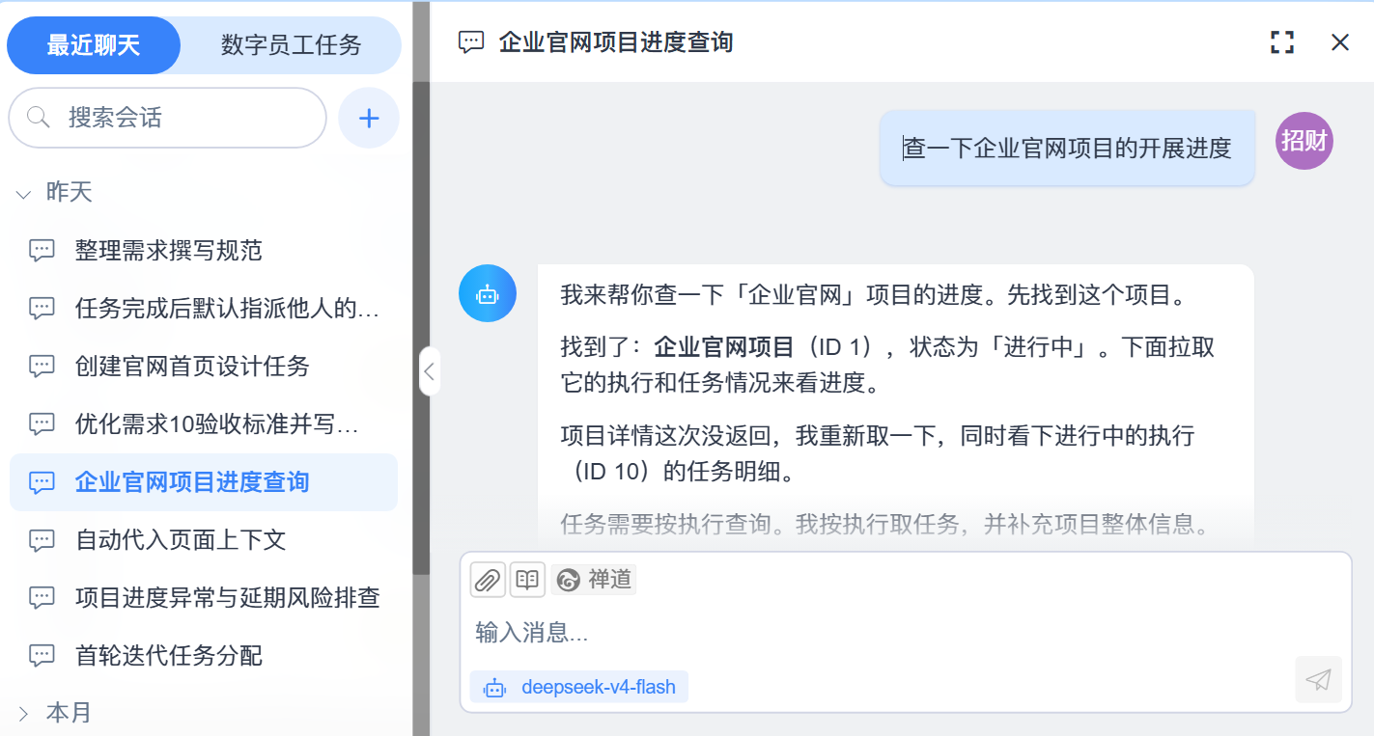Collapse the 昨天 conversation group
This screenshot has height=736, width=1374.
coord(24,193)
